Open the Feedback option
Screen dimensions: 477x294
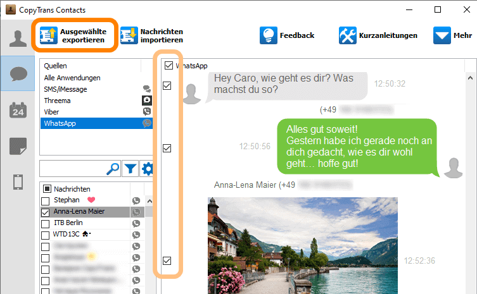click(x=287, y=35)
